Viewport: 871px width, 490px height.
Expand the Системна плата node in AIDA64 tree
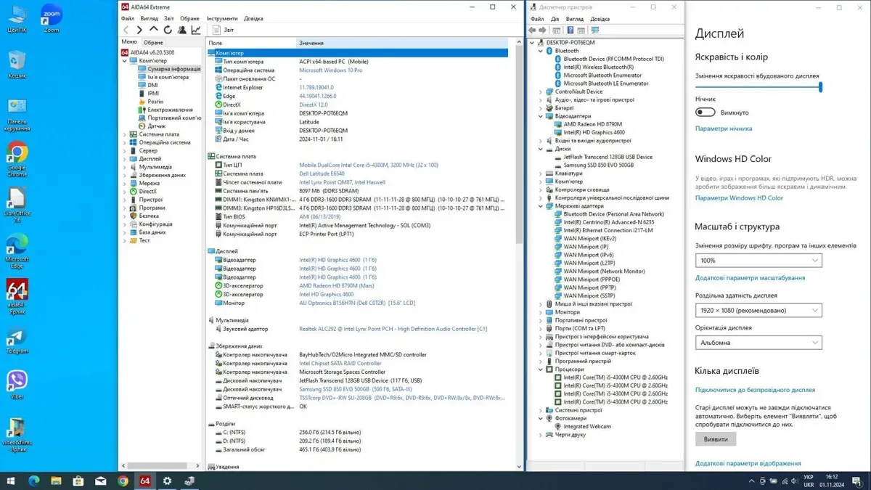pos(125,134)
